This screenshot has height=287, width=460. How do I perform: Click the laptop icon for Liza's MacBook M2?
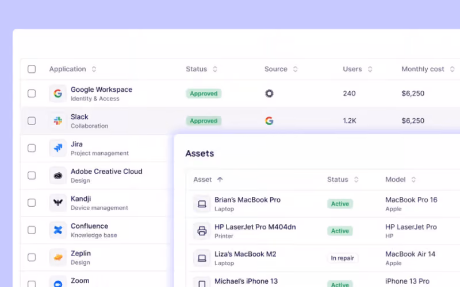click(x=202, y=258)
